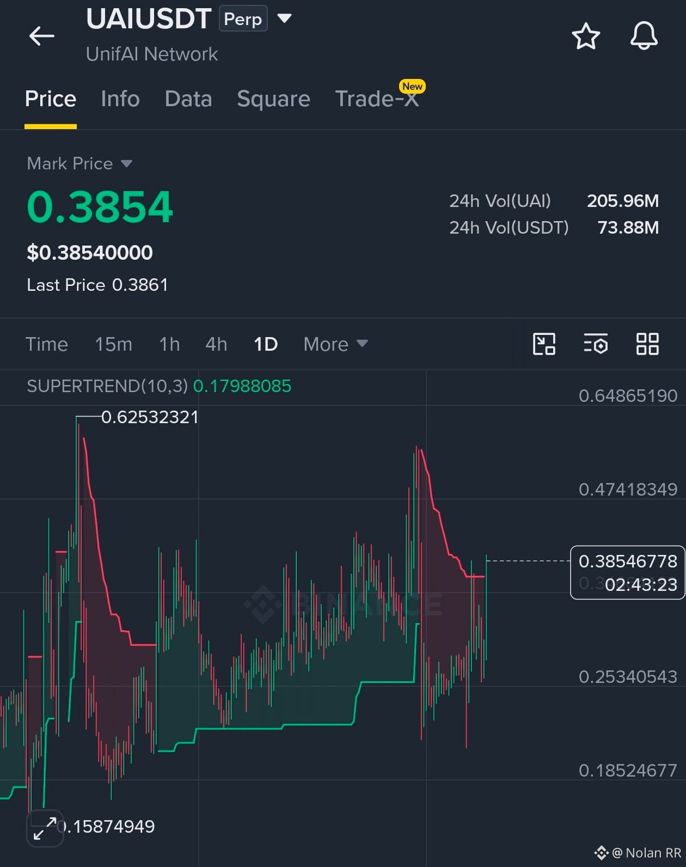Tap the chart high label 0.62532321
The width and height of the screenshot is (686, 867).
[x=150, y=417]
